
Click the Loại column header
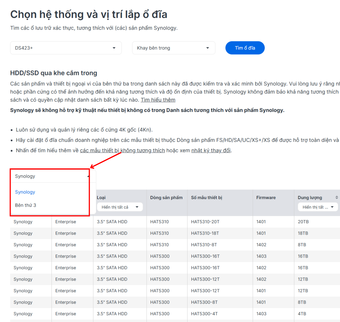(101, 197)
